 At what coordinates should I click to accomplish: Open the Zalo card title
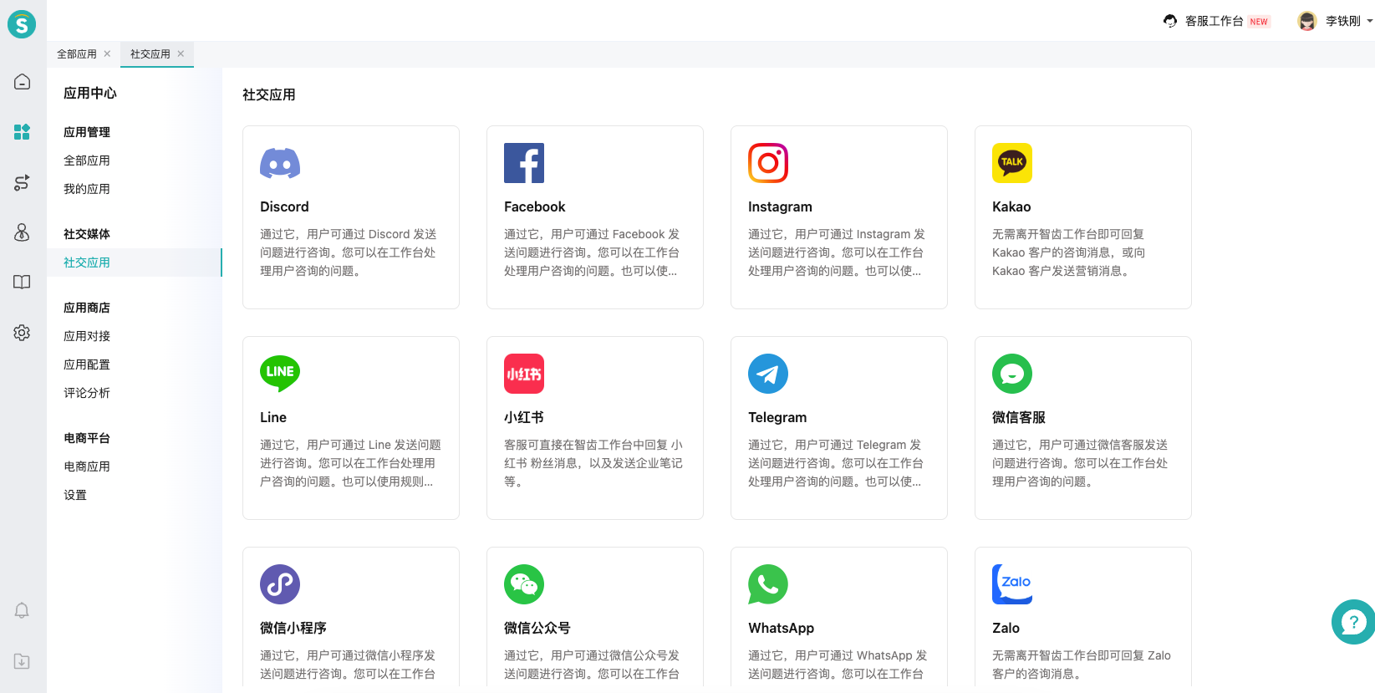[1006, 628]
